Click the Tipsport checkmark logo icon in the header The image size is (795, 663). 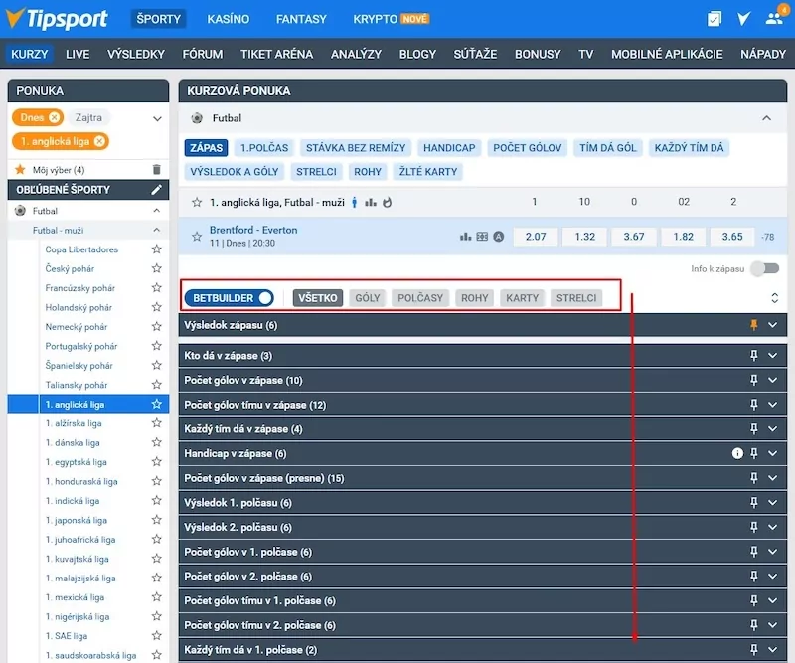pyautogui.click(x=743, y=19)
